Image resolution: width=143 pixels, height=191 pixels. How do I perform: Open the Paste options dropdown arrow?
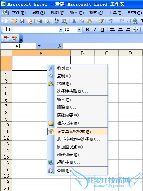pos(95,21)
